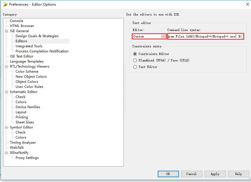The height and width of the screenshot is (182, 251).
Task: Collapse the XilinxNotify node
Action: pos(6,153)
